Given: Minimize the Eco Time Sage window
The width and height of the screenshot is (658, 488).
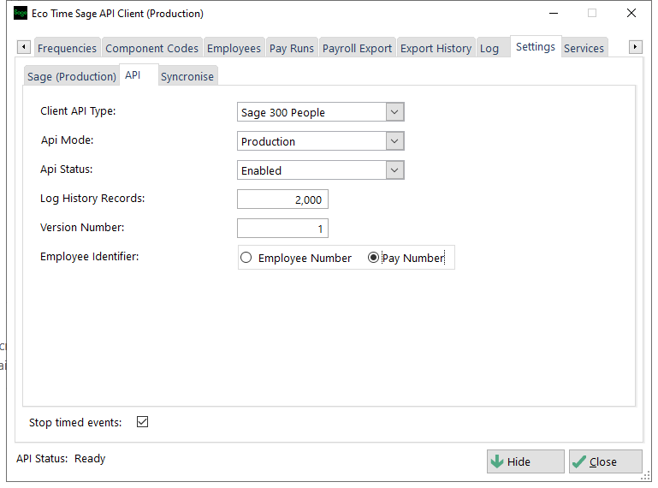Looking at the screenshot, I should pyautogui.click(x=554, y=13).
